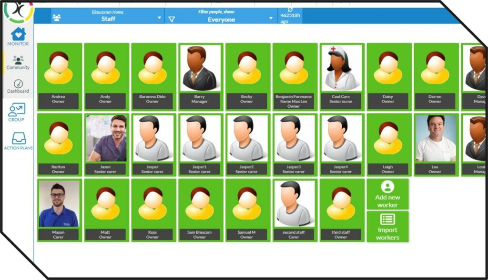Click the app logo in top corner

pos(18,10)
